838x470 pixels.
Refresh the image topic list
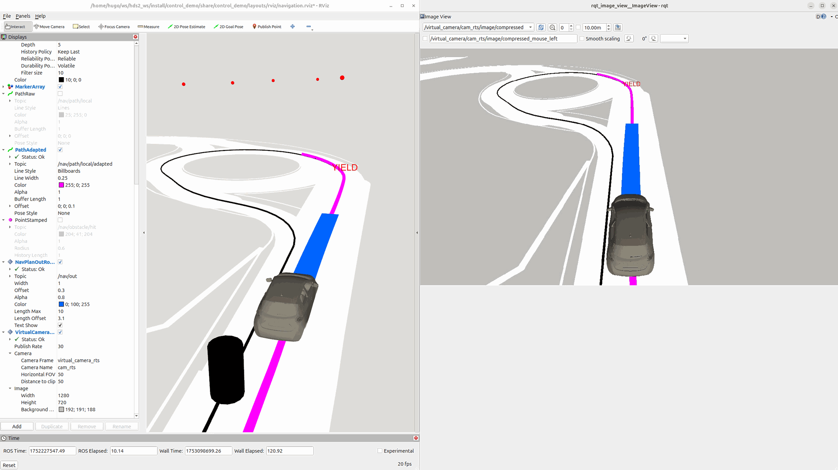click(541, 27)
